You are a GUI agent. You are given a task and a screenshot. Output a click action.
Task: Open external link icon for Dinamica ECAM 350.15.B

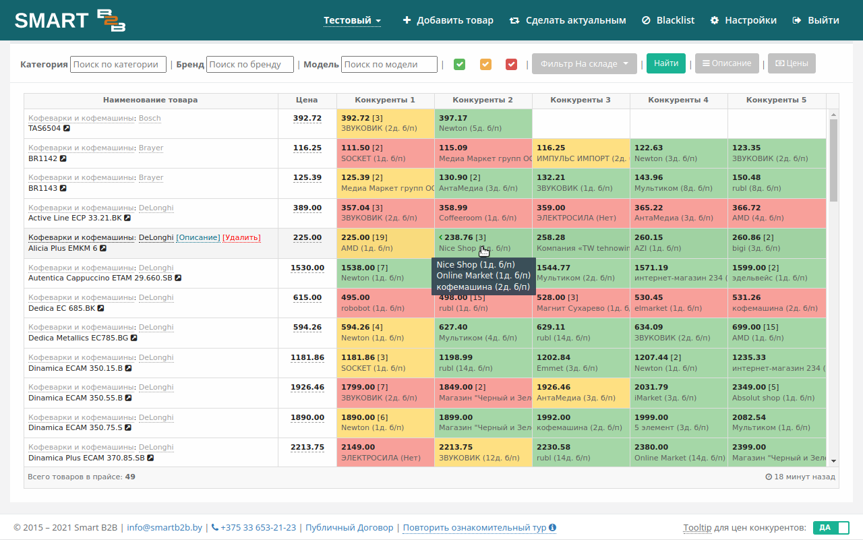click(128, 369)
